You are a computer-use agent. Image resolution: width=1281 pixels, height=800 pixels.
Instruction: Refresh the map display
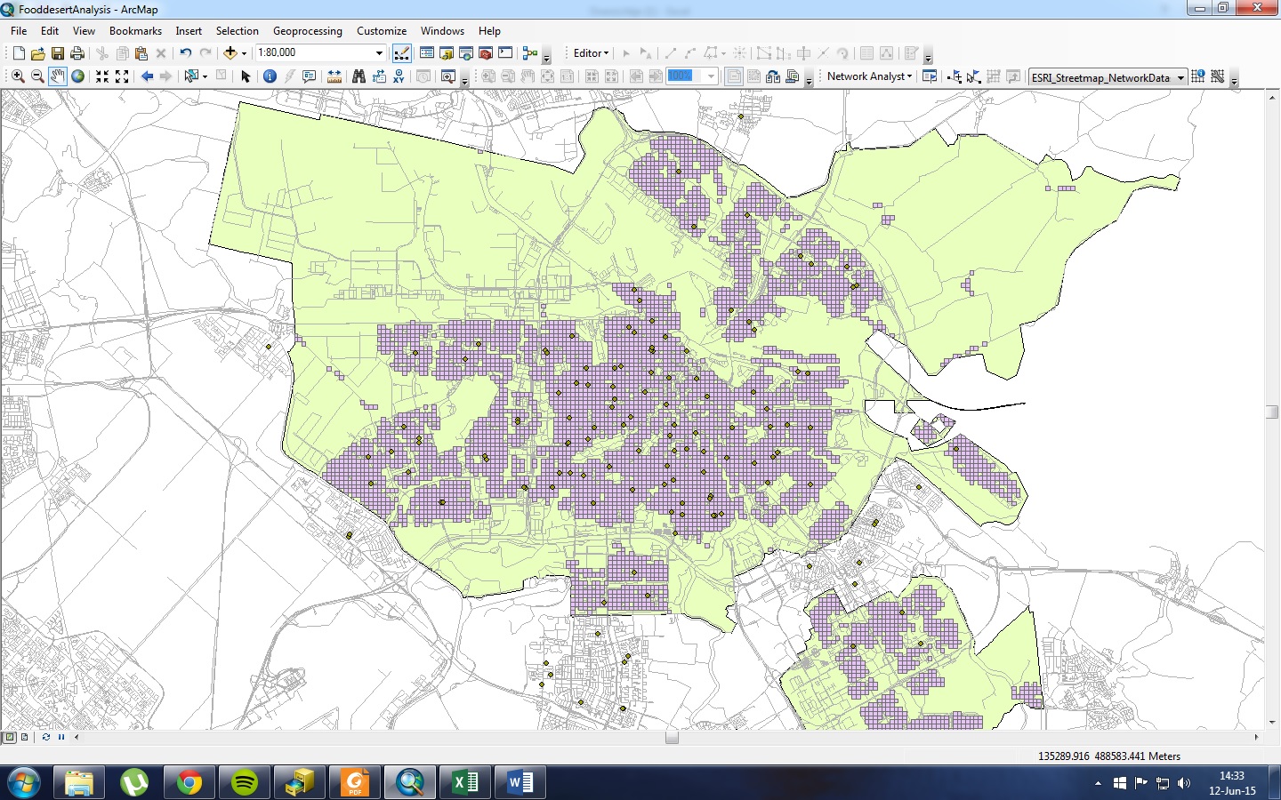pyautogui.click(x=45, y=737)
